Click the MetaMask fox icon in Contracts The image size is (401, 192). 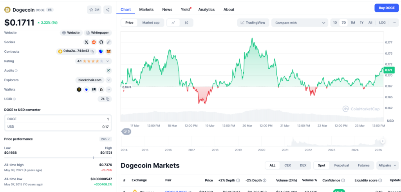(108, 52)
